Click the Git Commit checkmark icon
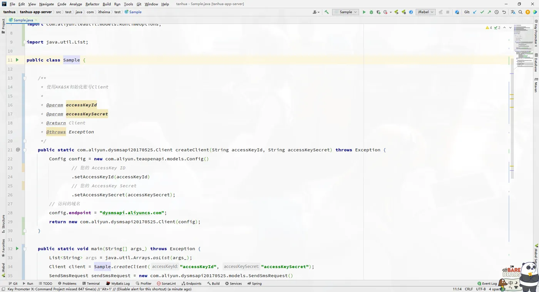Screen dimensions: 539x292 [x=482, y=12]
